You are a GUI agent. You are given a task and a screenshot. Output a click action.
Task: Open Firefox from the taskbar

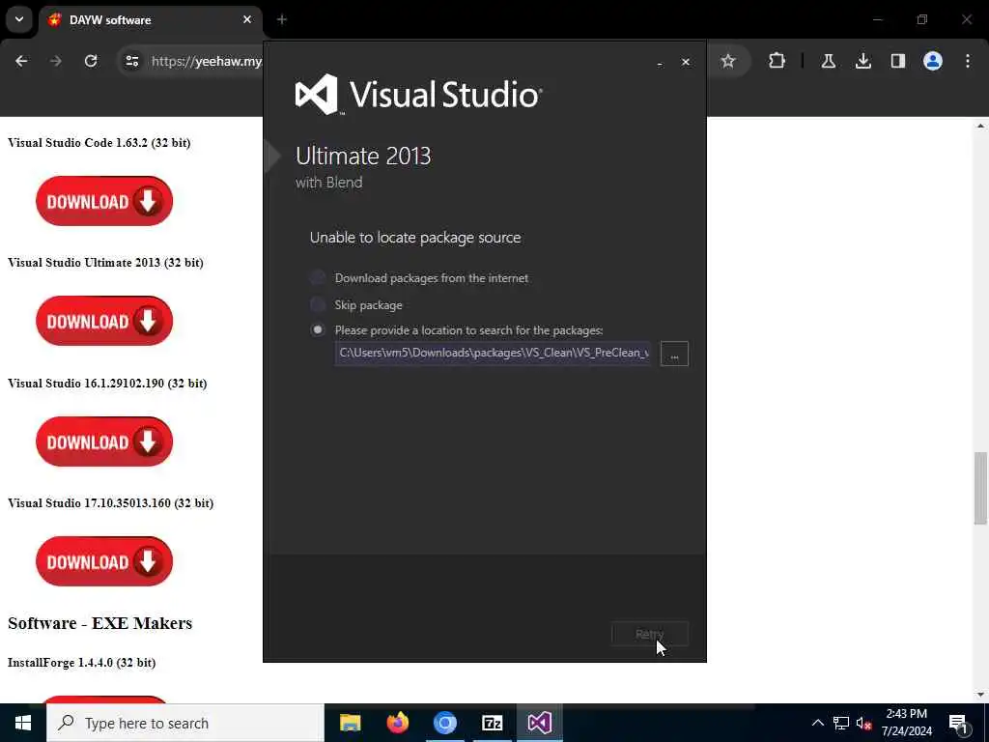(397, 723)
